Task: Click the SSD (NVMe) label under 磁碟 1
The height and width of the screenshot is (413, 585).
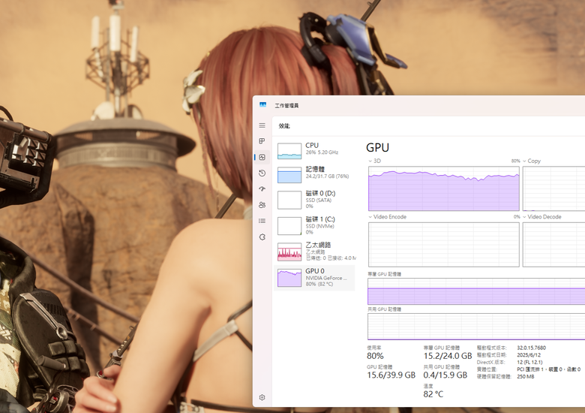Action: tap(319, 226)
